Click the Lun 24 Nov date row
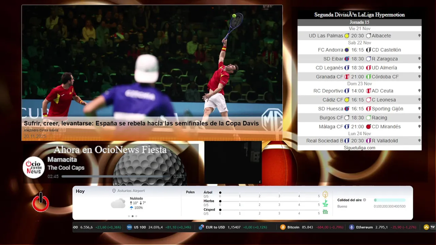This screenshot has height=245, width=436. pos(359,134)
